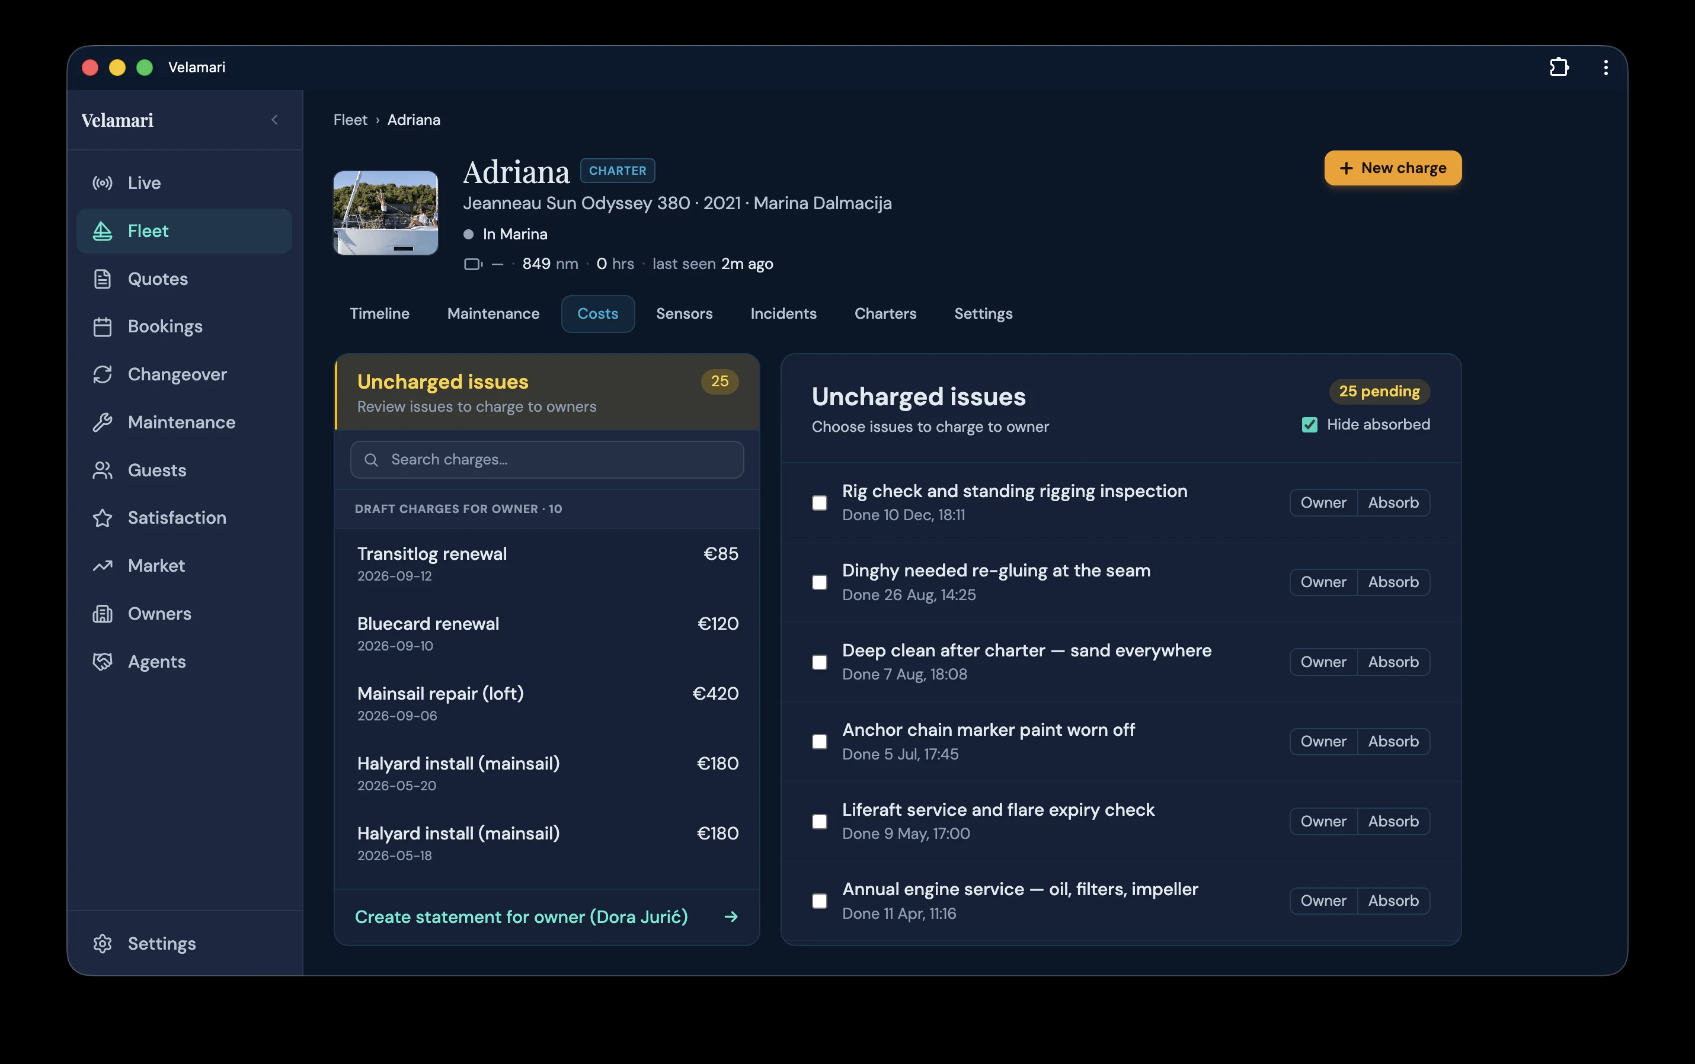Click the Bookings calendar icon
The height and width of the screenshot is (1064, 1695).
(x=103, y=326)
